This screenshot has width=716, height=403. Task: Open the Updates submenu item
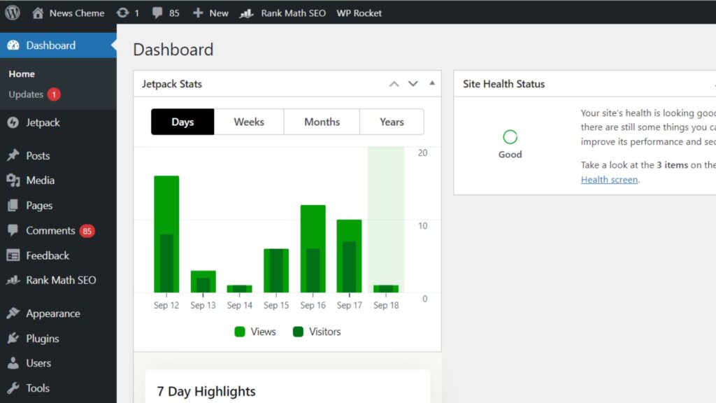tap(26, 94)
